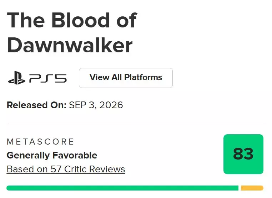The width and height of the screenshot is (272, 198).
Task: Click the SEP 3 release date text
Action: click(82, 105)
